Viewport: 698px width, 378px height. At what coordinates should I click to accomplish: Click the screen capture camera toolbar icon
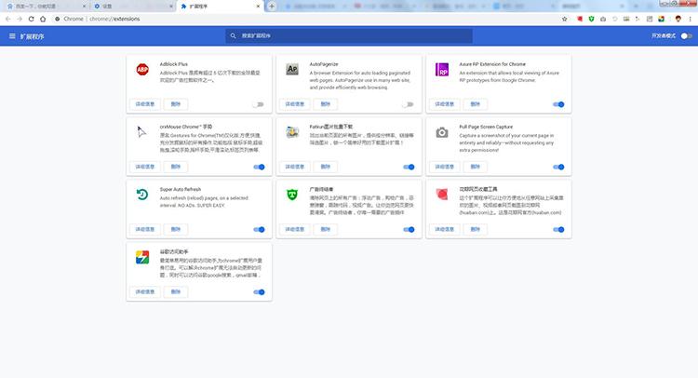click(x=603, y=20)
